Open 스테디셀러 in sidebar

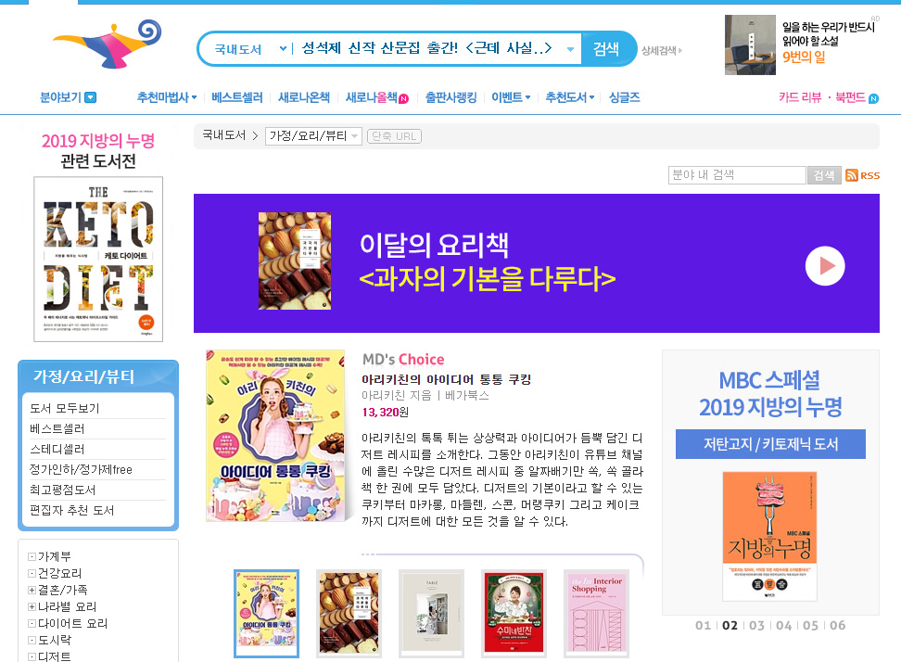tap(57, 450)
